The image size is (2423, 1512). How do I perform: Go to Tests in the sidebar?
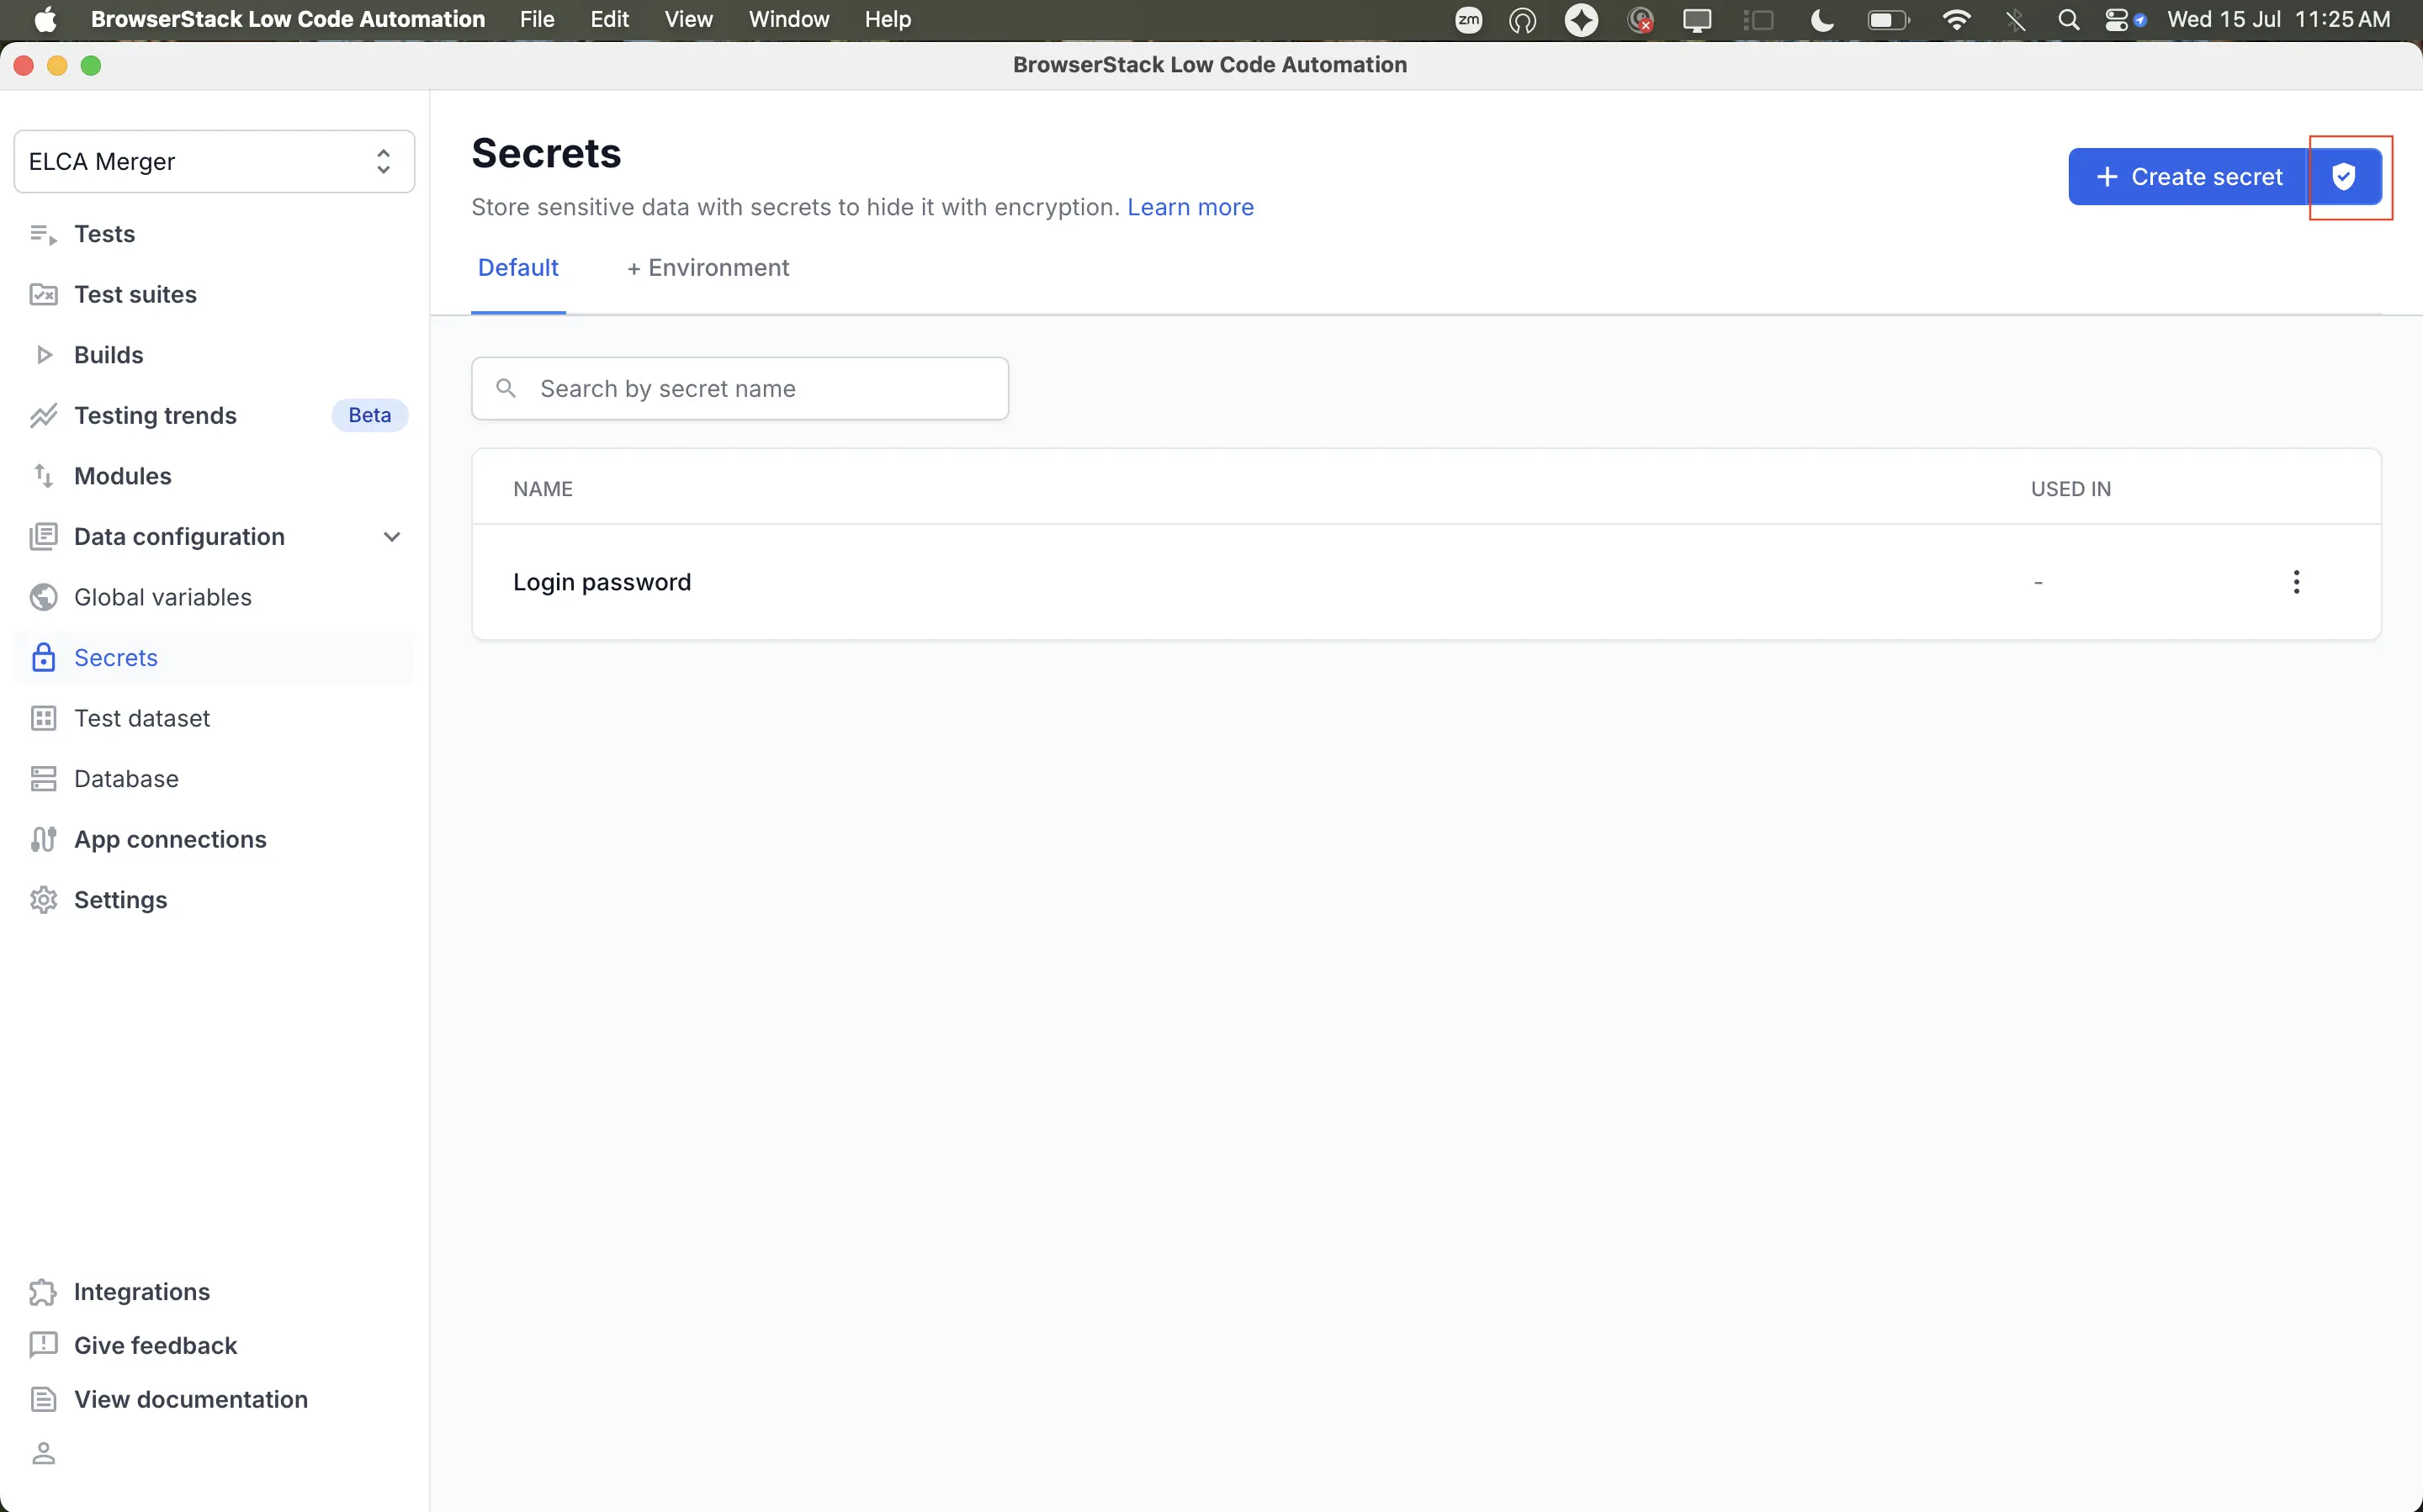[x=104, y=234]
